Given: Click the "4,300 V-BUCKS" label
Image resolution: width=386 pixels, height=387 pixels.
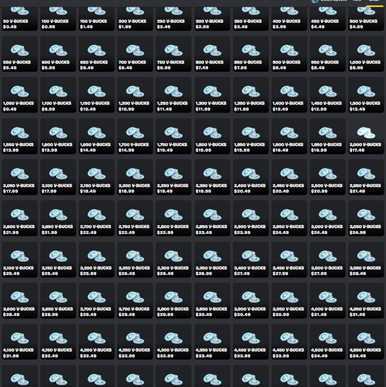Looking at the screenshot, I should [x=173, y=350].
